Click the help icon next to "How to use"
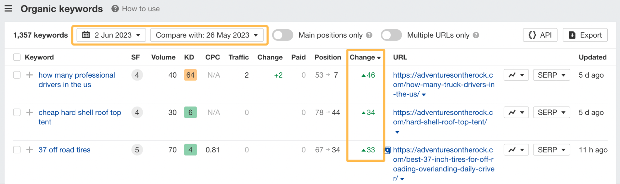The height and width of the screenshot is (184, 620). [115, 9]
